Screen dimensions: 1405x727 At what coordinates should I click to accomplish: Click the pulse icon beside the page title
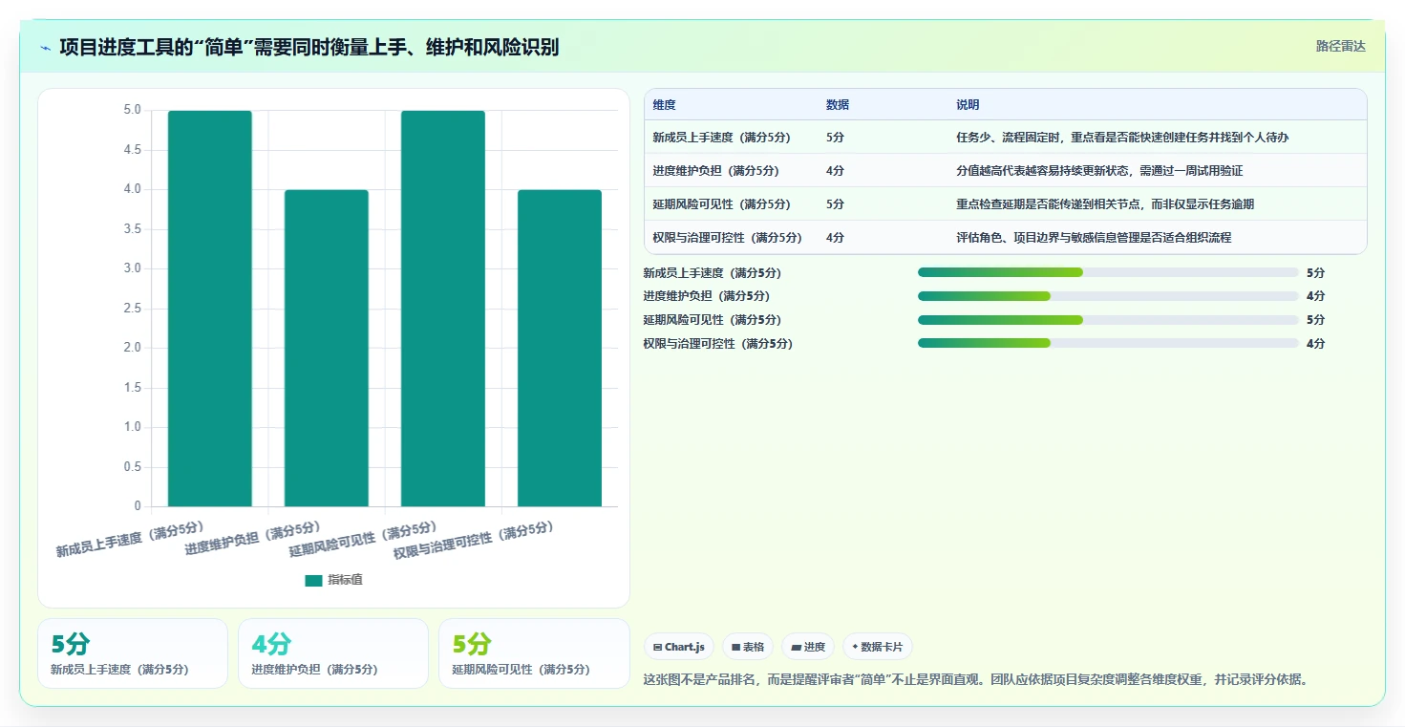[46, 48]
